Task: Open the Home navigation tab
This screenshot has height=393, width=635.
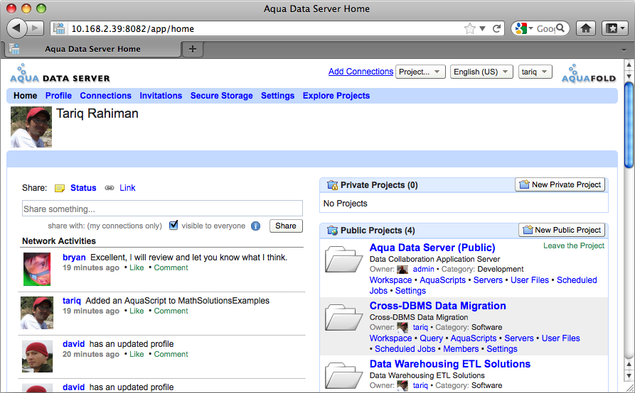Action: [25, 96]
